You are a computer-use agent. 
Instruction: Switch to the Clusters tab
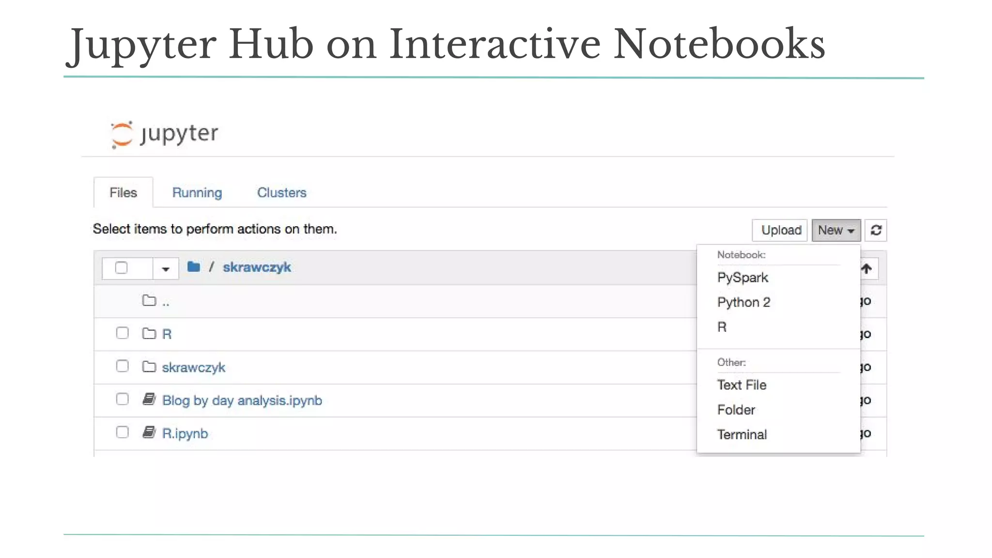coord(282,192)
